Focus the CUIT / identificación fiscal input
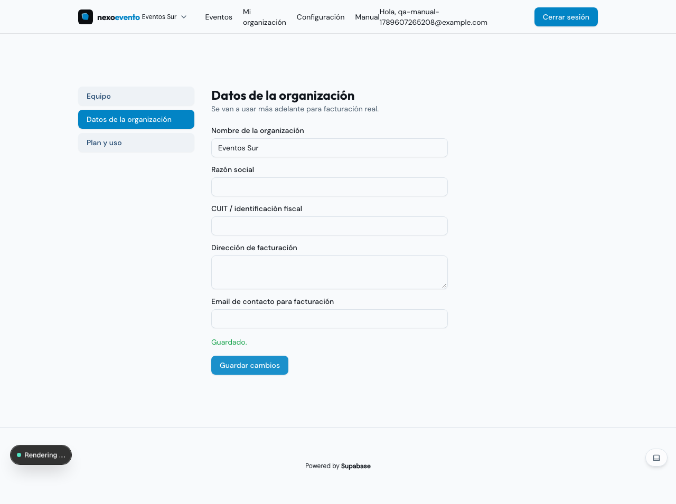676x504 pixels. click(330, 226)
